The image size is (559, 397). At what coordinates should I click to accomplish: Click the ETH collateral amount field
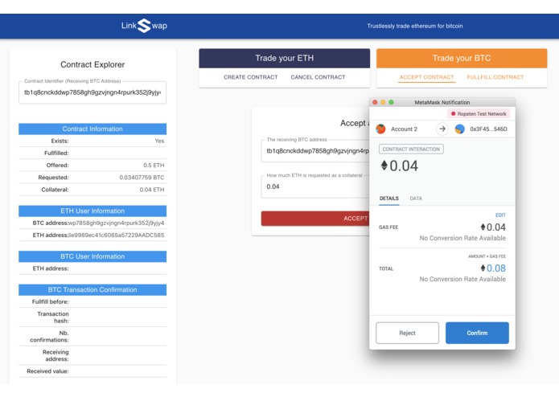(x=315, y=186)
